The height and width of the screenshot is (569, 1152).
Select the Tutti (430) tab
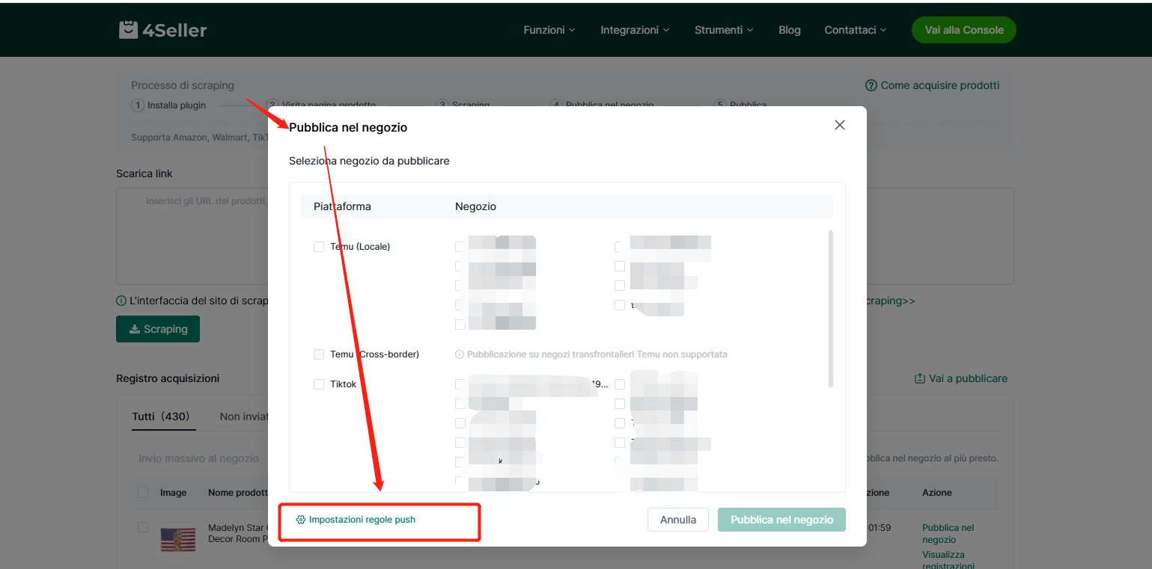(161, 416)
